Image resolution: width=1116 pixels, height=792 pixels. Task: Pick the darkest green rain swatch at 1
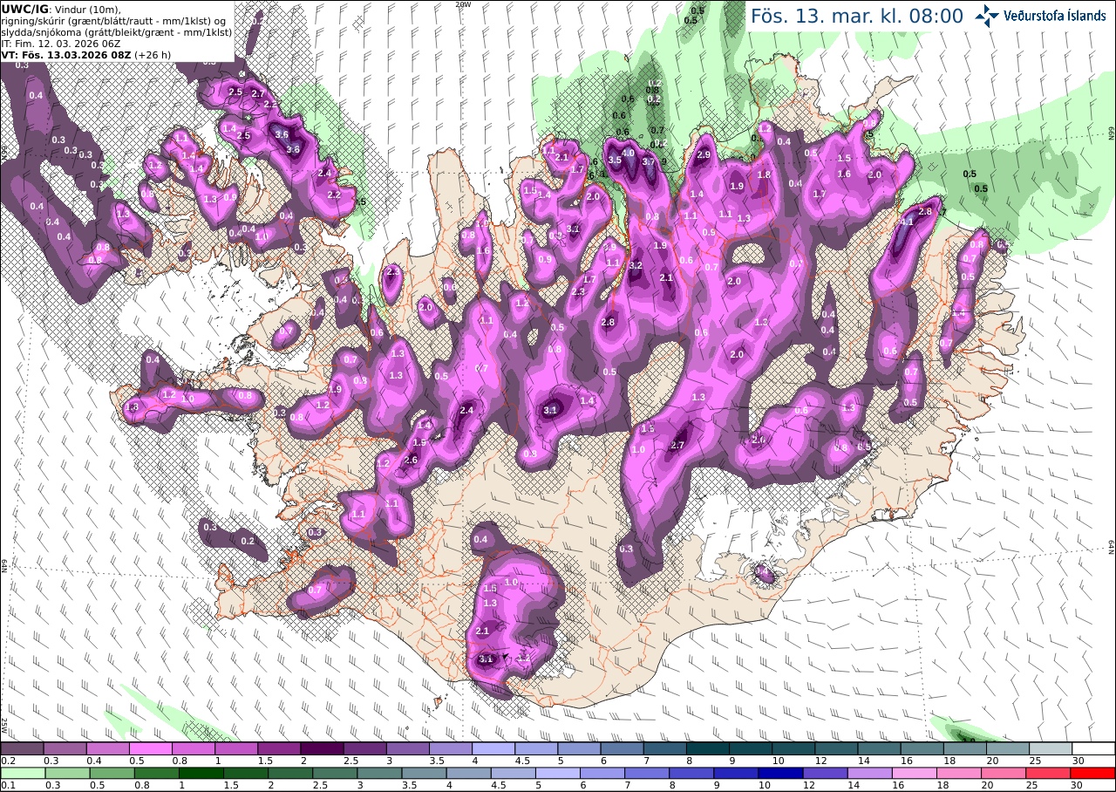pyautogui.click(x=203, y=773)
